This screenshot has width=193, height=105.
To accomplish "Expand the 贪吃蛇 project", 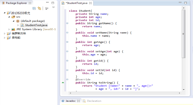I will [x=5, y=38].
